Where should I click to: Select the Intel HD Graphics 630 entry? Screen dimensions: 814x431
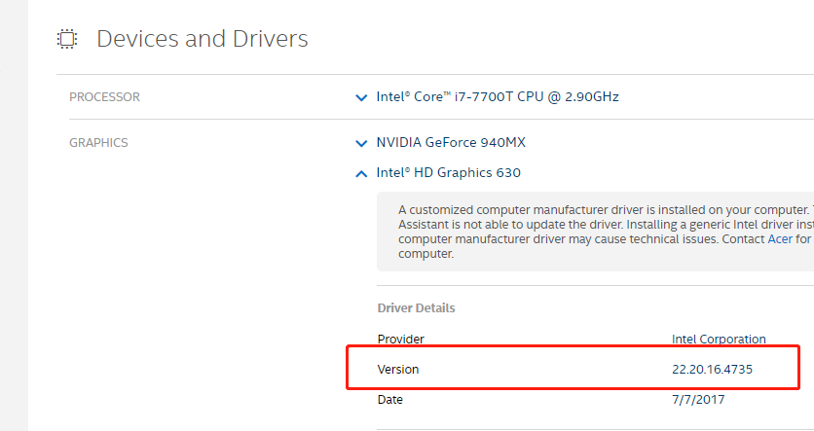pyautogui.click(x=449, y=173)
